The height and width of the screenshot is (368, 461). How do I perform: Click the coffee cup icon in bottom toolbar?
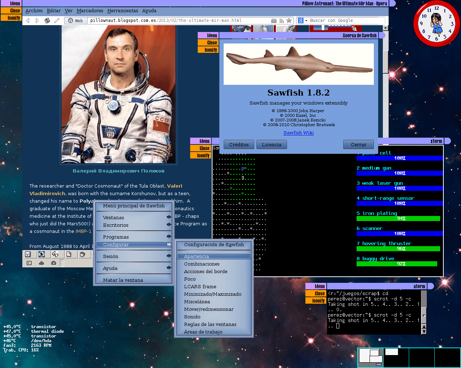[82, 254]
